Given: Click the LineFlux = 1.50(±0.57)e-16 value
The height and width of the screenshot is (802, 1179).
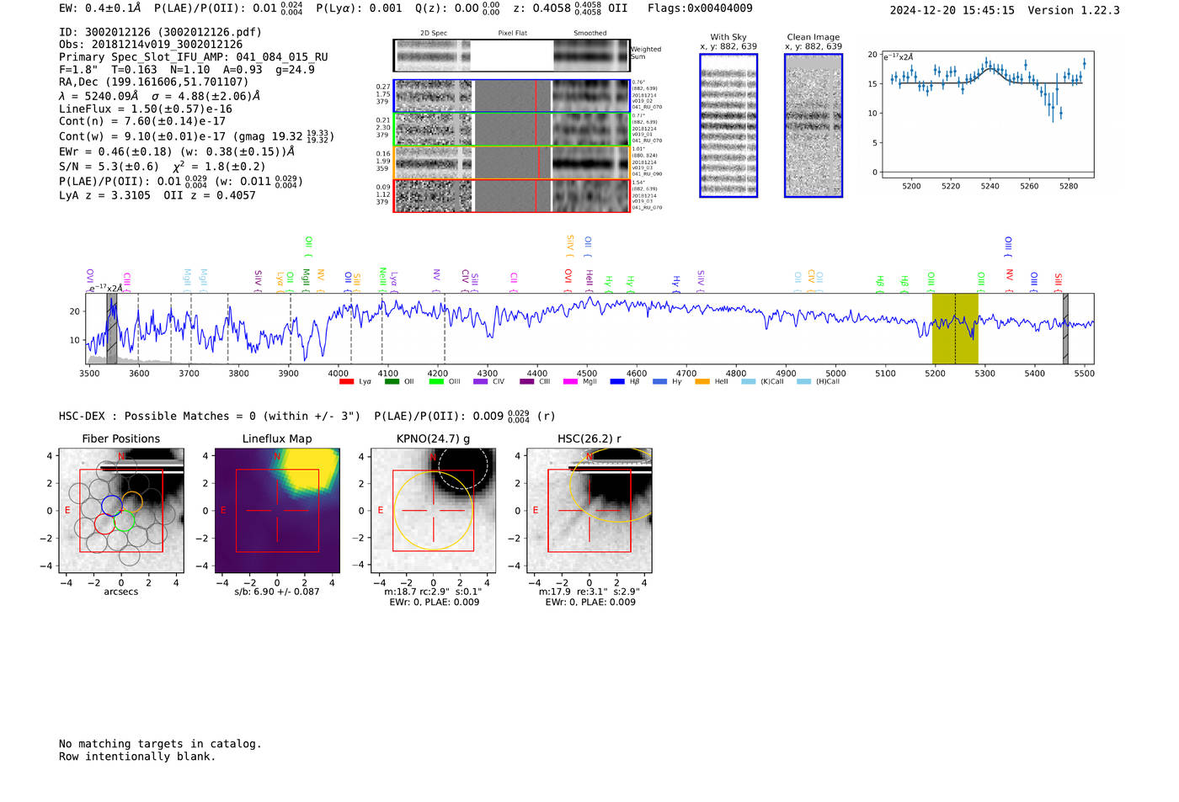Looking at the screenshot, I should coord(146,109).
